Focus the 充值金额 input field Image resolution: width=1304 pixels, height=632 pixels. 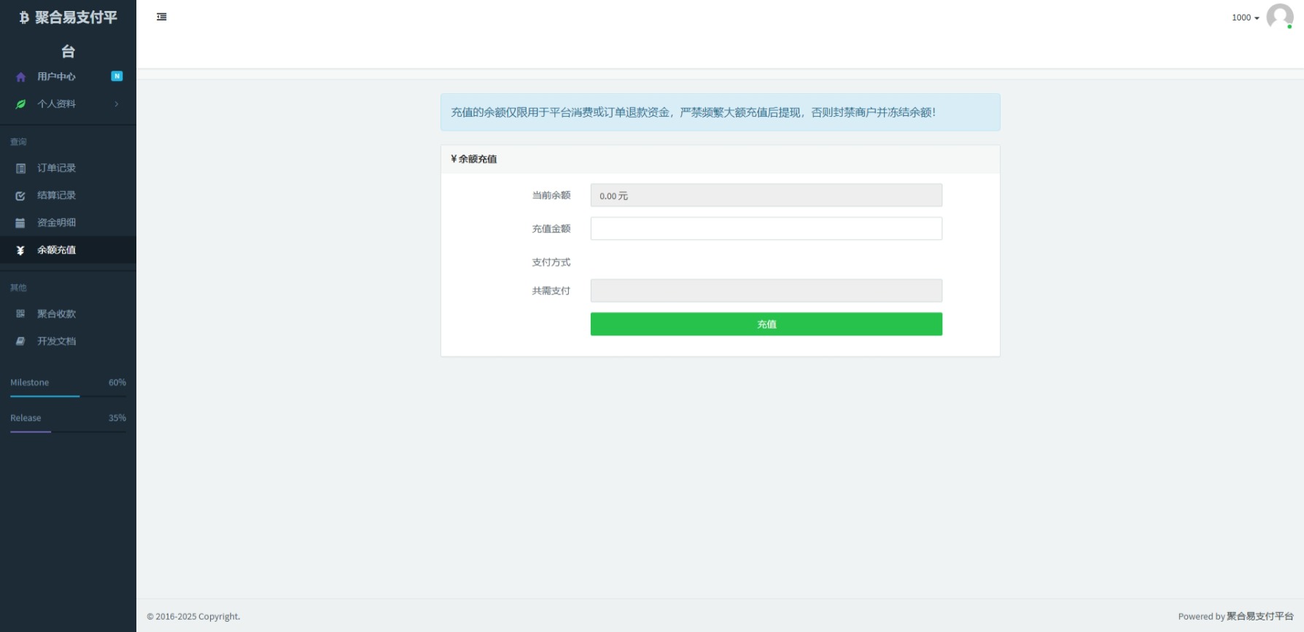766,229
